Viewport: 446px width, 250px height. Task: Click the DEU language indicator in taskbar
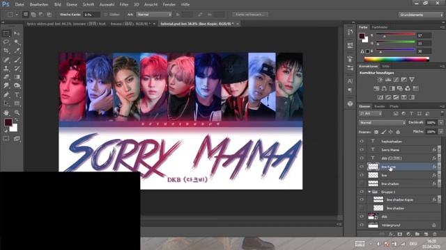click(413, 244)
